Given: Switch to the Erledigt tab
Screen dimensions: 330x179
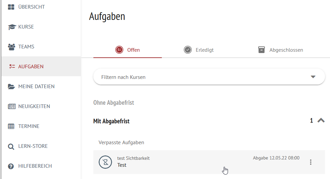Looking at the screenshot, I should (x=199, y=50).
